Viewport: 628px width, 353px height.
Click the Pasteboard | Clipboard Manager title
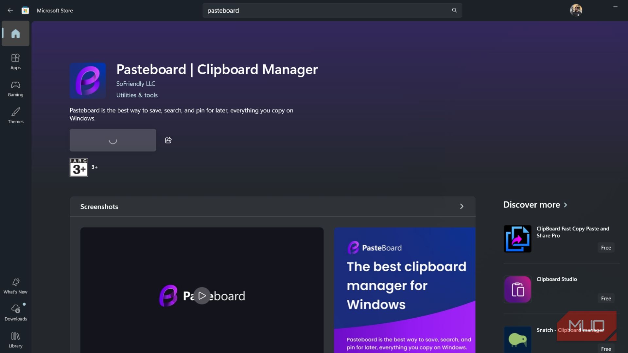[x=217, y=69]
